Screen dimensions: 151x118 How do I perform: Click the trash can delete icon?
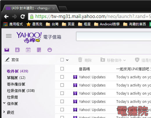tap(80, 60)
